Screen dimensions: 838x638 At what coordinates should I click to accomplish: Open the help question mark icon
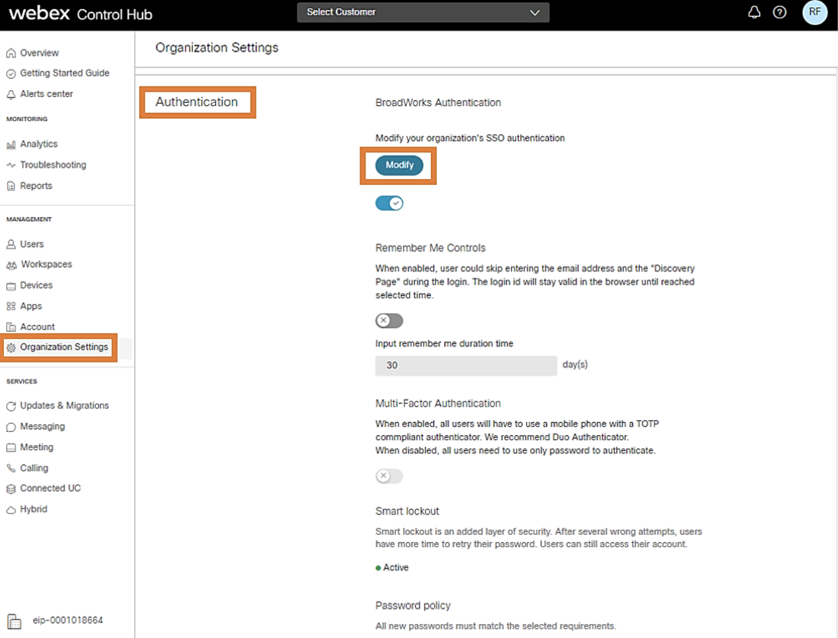[780, 12]
